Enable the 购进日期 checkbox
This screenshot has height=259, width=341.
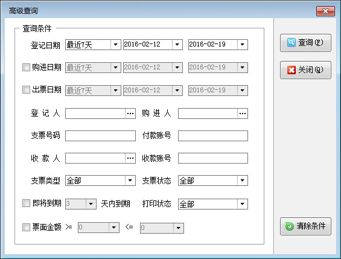point(26,67)
